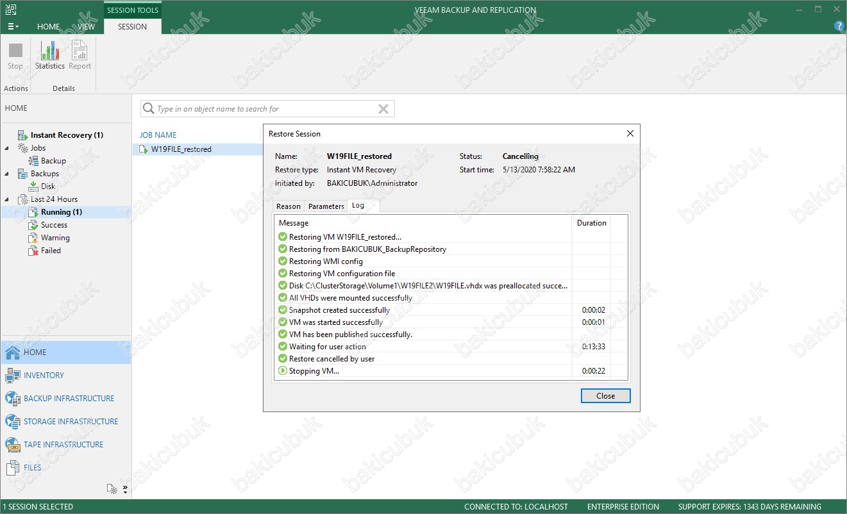This screenshot has width=847, height=514.
Task: Collapse the Backups tree node
Action: click(x=7, y=174)
